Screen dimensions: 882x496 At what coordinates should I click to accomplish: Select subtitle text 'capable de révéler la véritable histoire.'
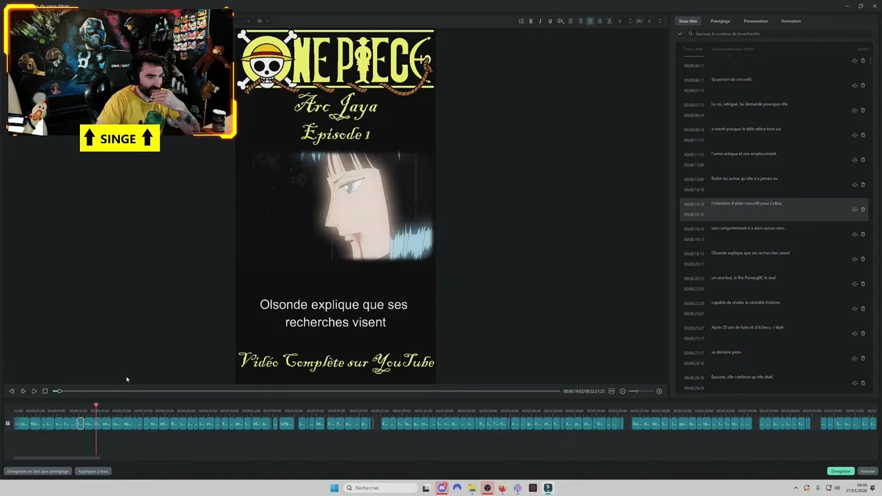[746, 302]
